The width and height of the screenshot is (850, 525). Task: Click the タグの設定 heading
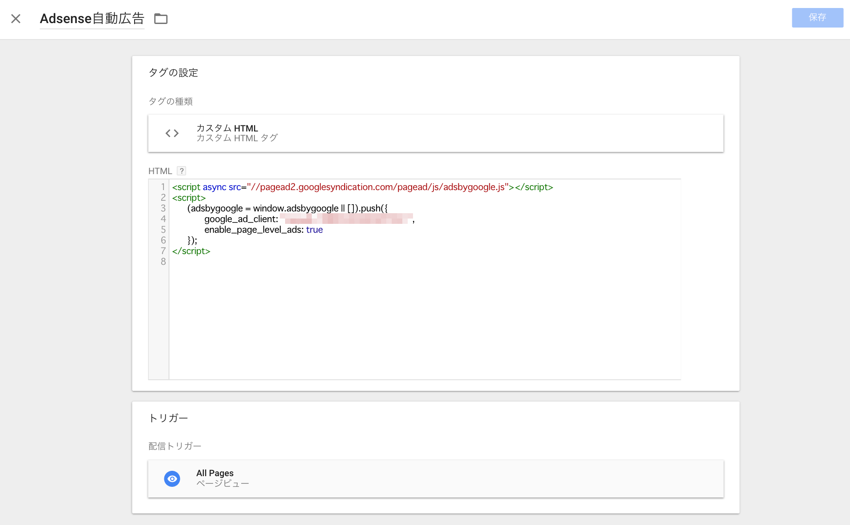(173, 72)
